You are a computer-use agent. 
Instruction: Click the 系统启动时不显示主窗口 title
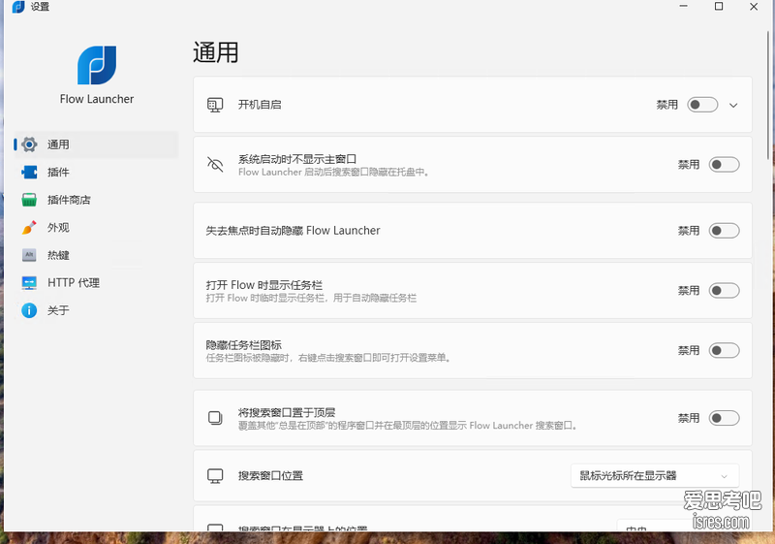pyautogui.click(x=297, y=159)
